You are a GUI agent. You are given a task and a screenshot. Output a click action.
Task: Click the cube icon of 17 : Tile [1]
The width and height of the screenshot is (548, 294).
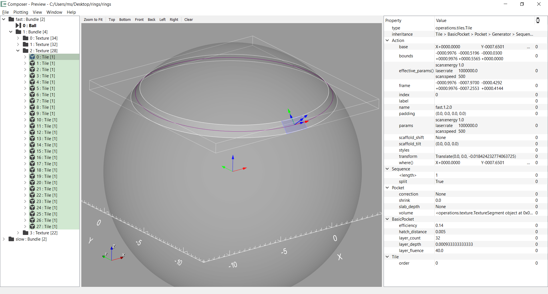pyautogui.click(x=32, y=164)
